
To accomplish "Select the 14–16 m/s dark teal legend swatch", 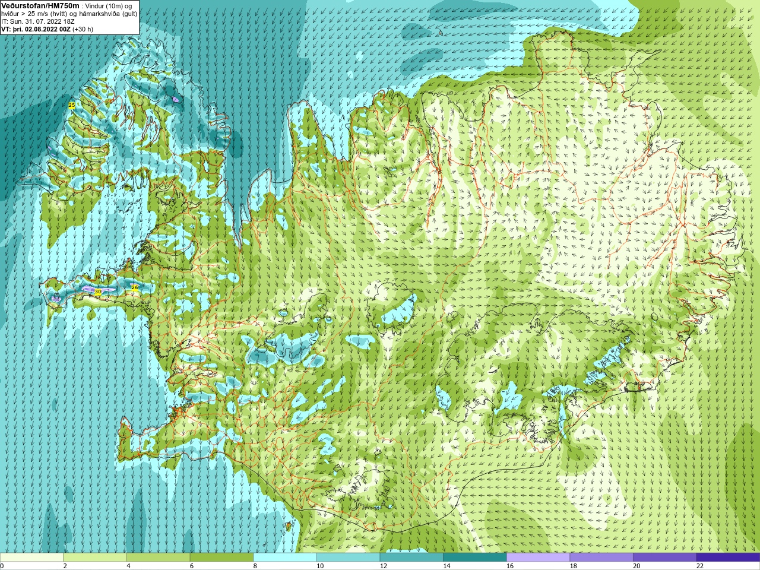I will click(x=475, y=558).
